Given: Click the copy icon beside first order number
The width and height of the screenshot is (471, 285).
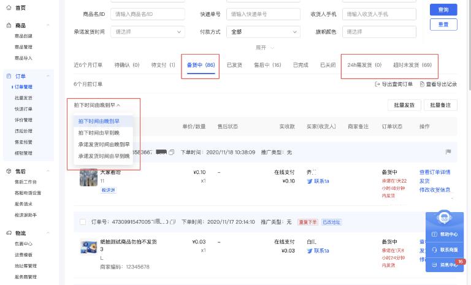Looking at the screenshot, I should coord(172,151).
